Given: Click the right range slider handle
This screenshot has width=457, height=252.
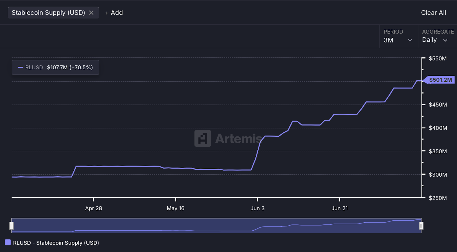Looking at the screenshot, I should 421,226.
